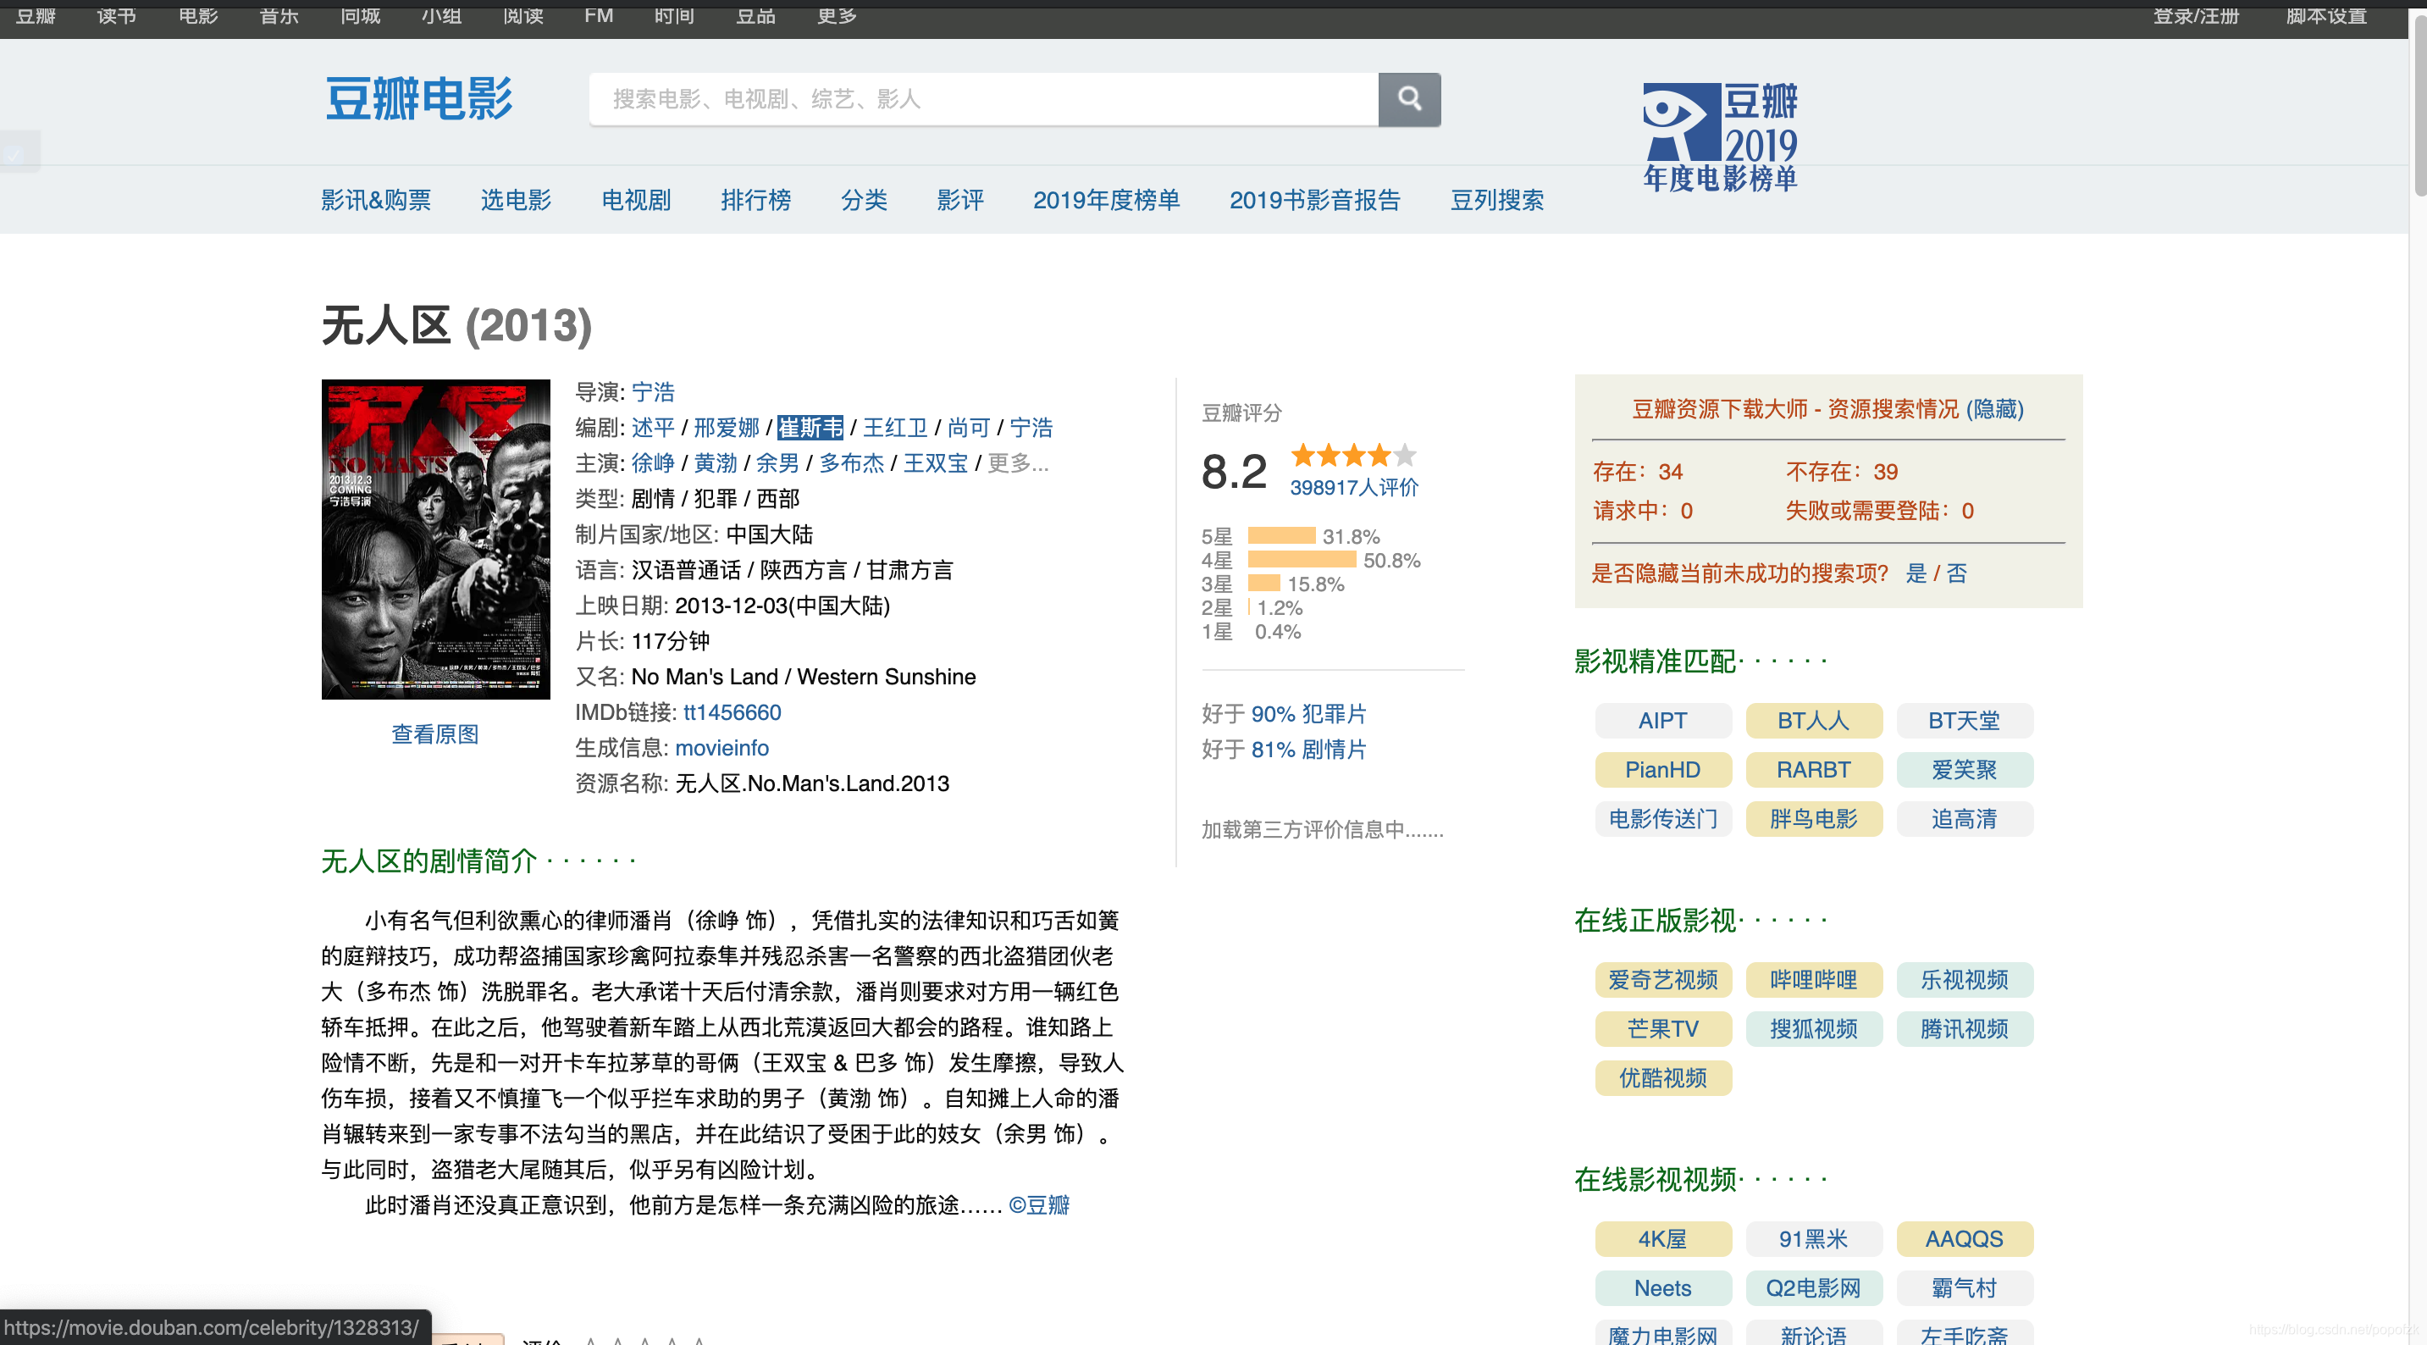2427x1345 pixels.
Task: Open the Douban 2019 annual movie list banner
Action: [x=1721, y=136]
